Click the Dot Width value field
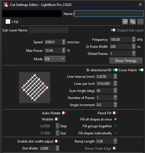Viewport: 145px width, 153px height. click(47, 148)
